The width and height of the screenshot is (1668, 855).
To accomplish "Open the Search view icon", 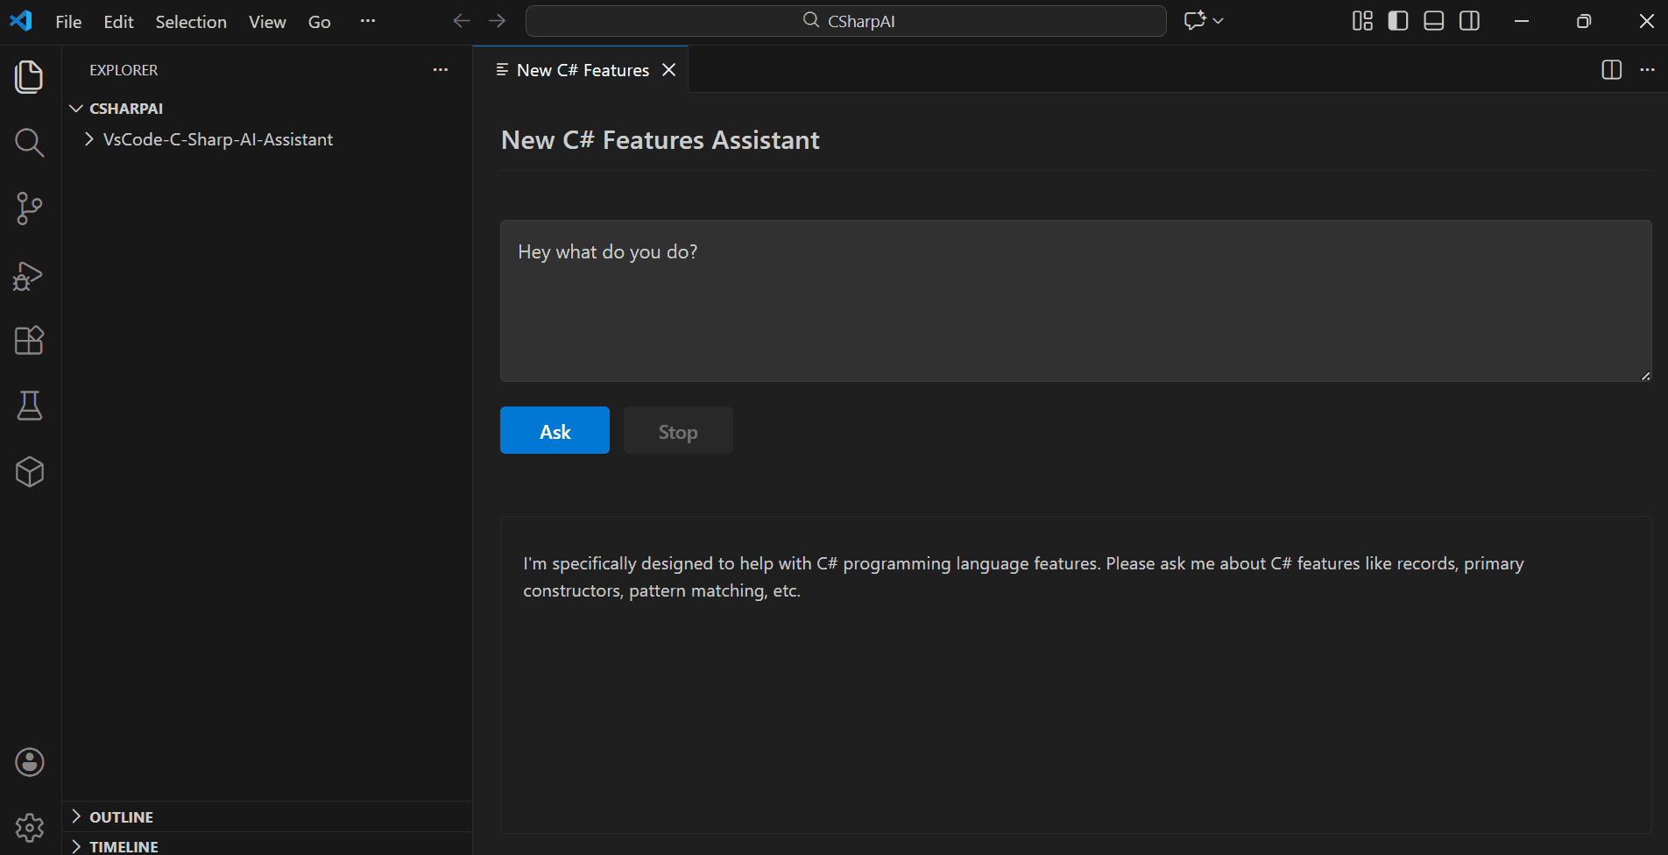I will point(29,142).
